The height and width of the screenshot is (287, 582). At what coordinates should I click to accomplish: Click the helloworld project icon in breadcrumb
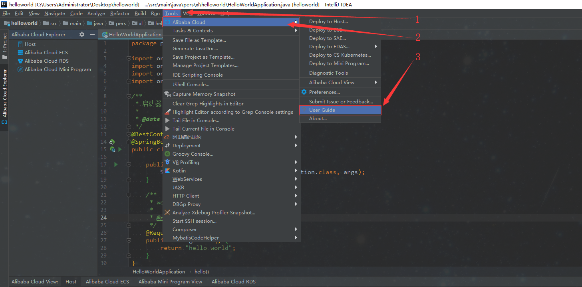7,23
